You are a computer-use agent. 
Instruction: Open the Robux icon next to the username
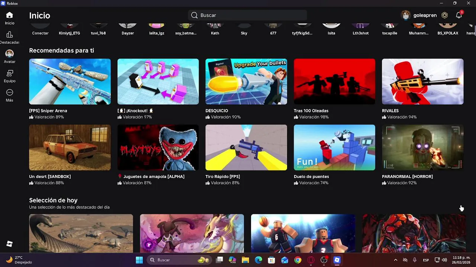coord(444,15)
